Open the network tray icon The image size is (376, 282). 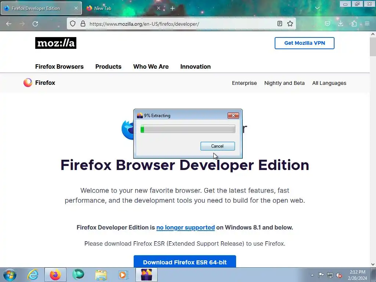pos(330,275)
